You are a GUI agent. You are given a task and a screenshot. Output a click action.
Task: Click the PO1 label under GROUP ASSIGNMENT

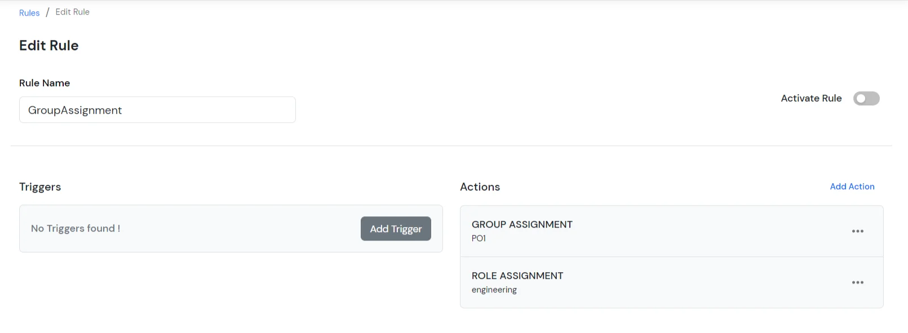coord(479,238)
